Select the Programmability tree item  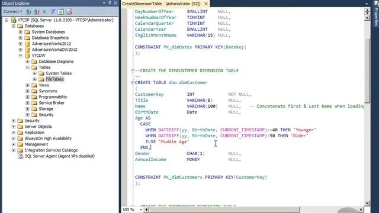53,97
